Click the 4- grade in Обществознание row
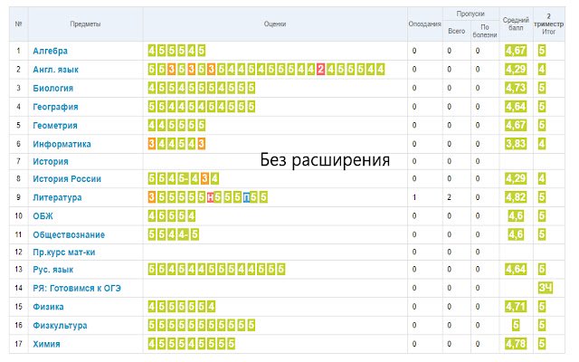Image resolution: width=579 pixels, height=362 pixels. [x=183, y=234]
